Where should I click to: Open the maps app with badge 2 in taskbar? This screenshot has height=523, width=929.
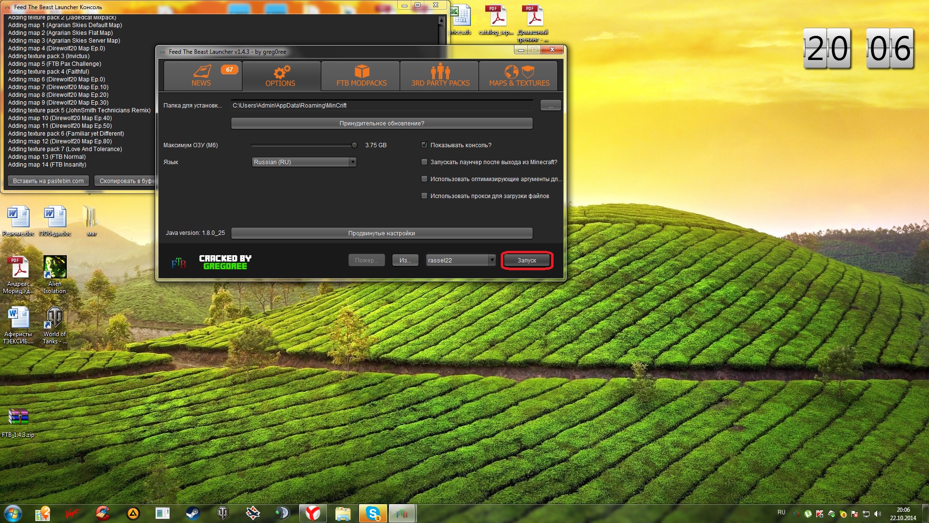[x=43, y=513]
